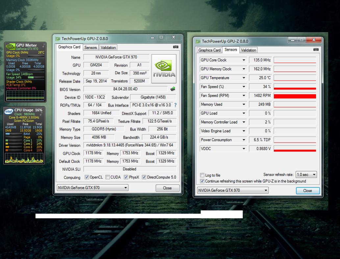Screen dimensions: 340x259
Task: Click the NVIDIA SLI Disabled field
Action: point(130,169)
